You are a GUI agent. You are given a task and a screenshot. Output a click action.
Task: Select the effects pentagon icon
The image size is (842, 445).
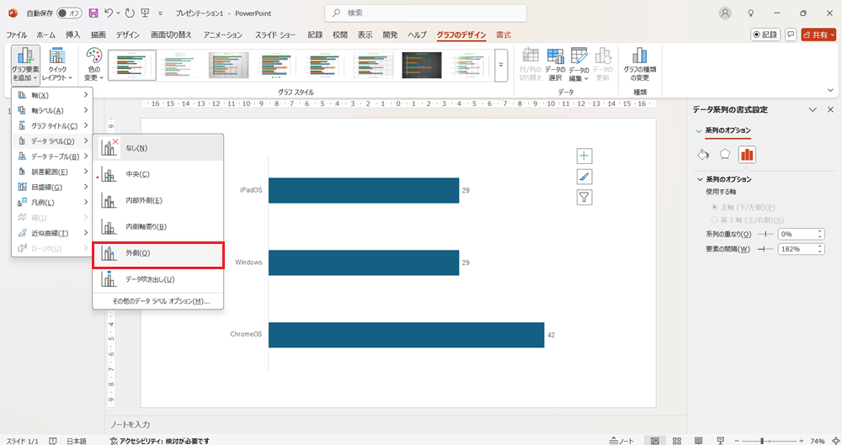coord(725,155)
